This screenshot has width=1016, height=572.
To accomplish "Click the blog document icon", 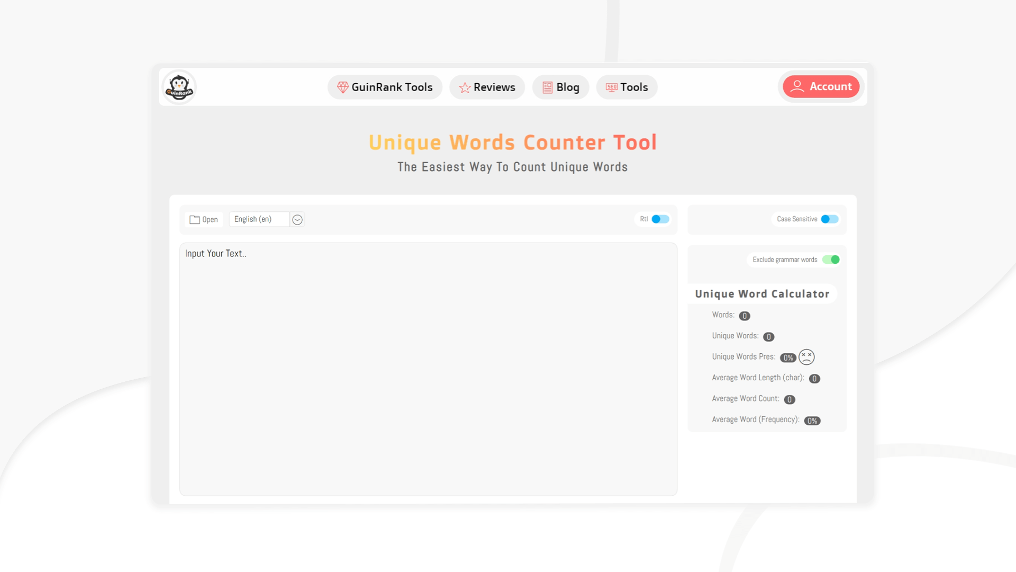I will [x=547, y=87].
